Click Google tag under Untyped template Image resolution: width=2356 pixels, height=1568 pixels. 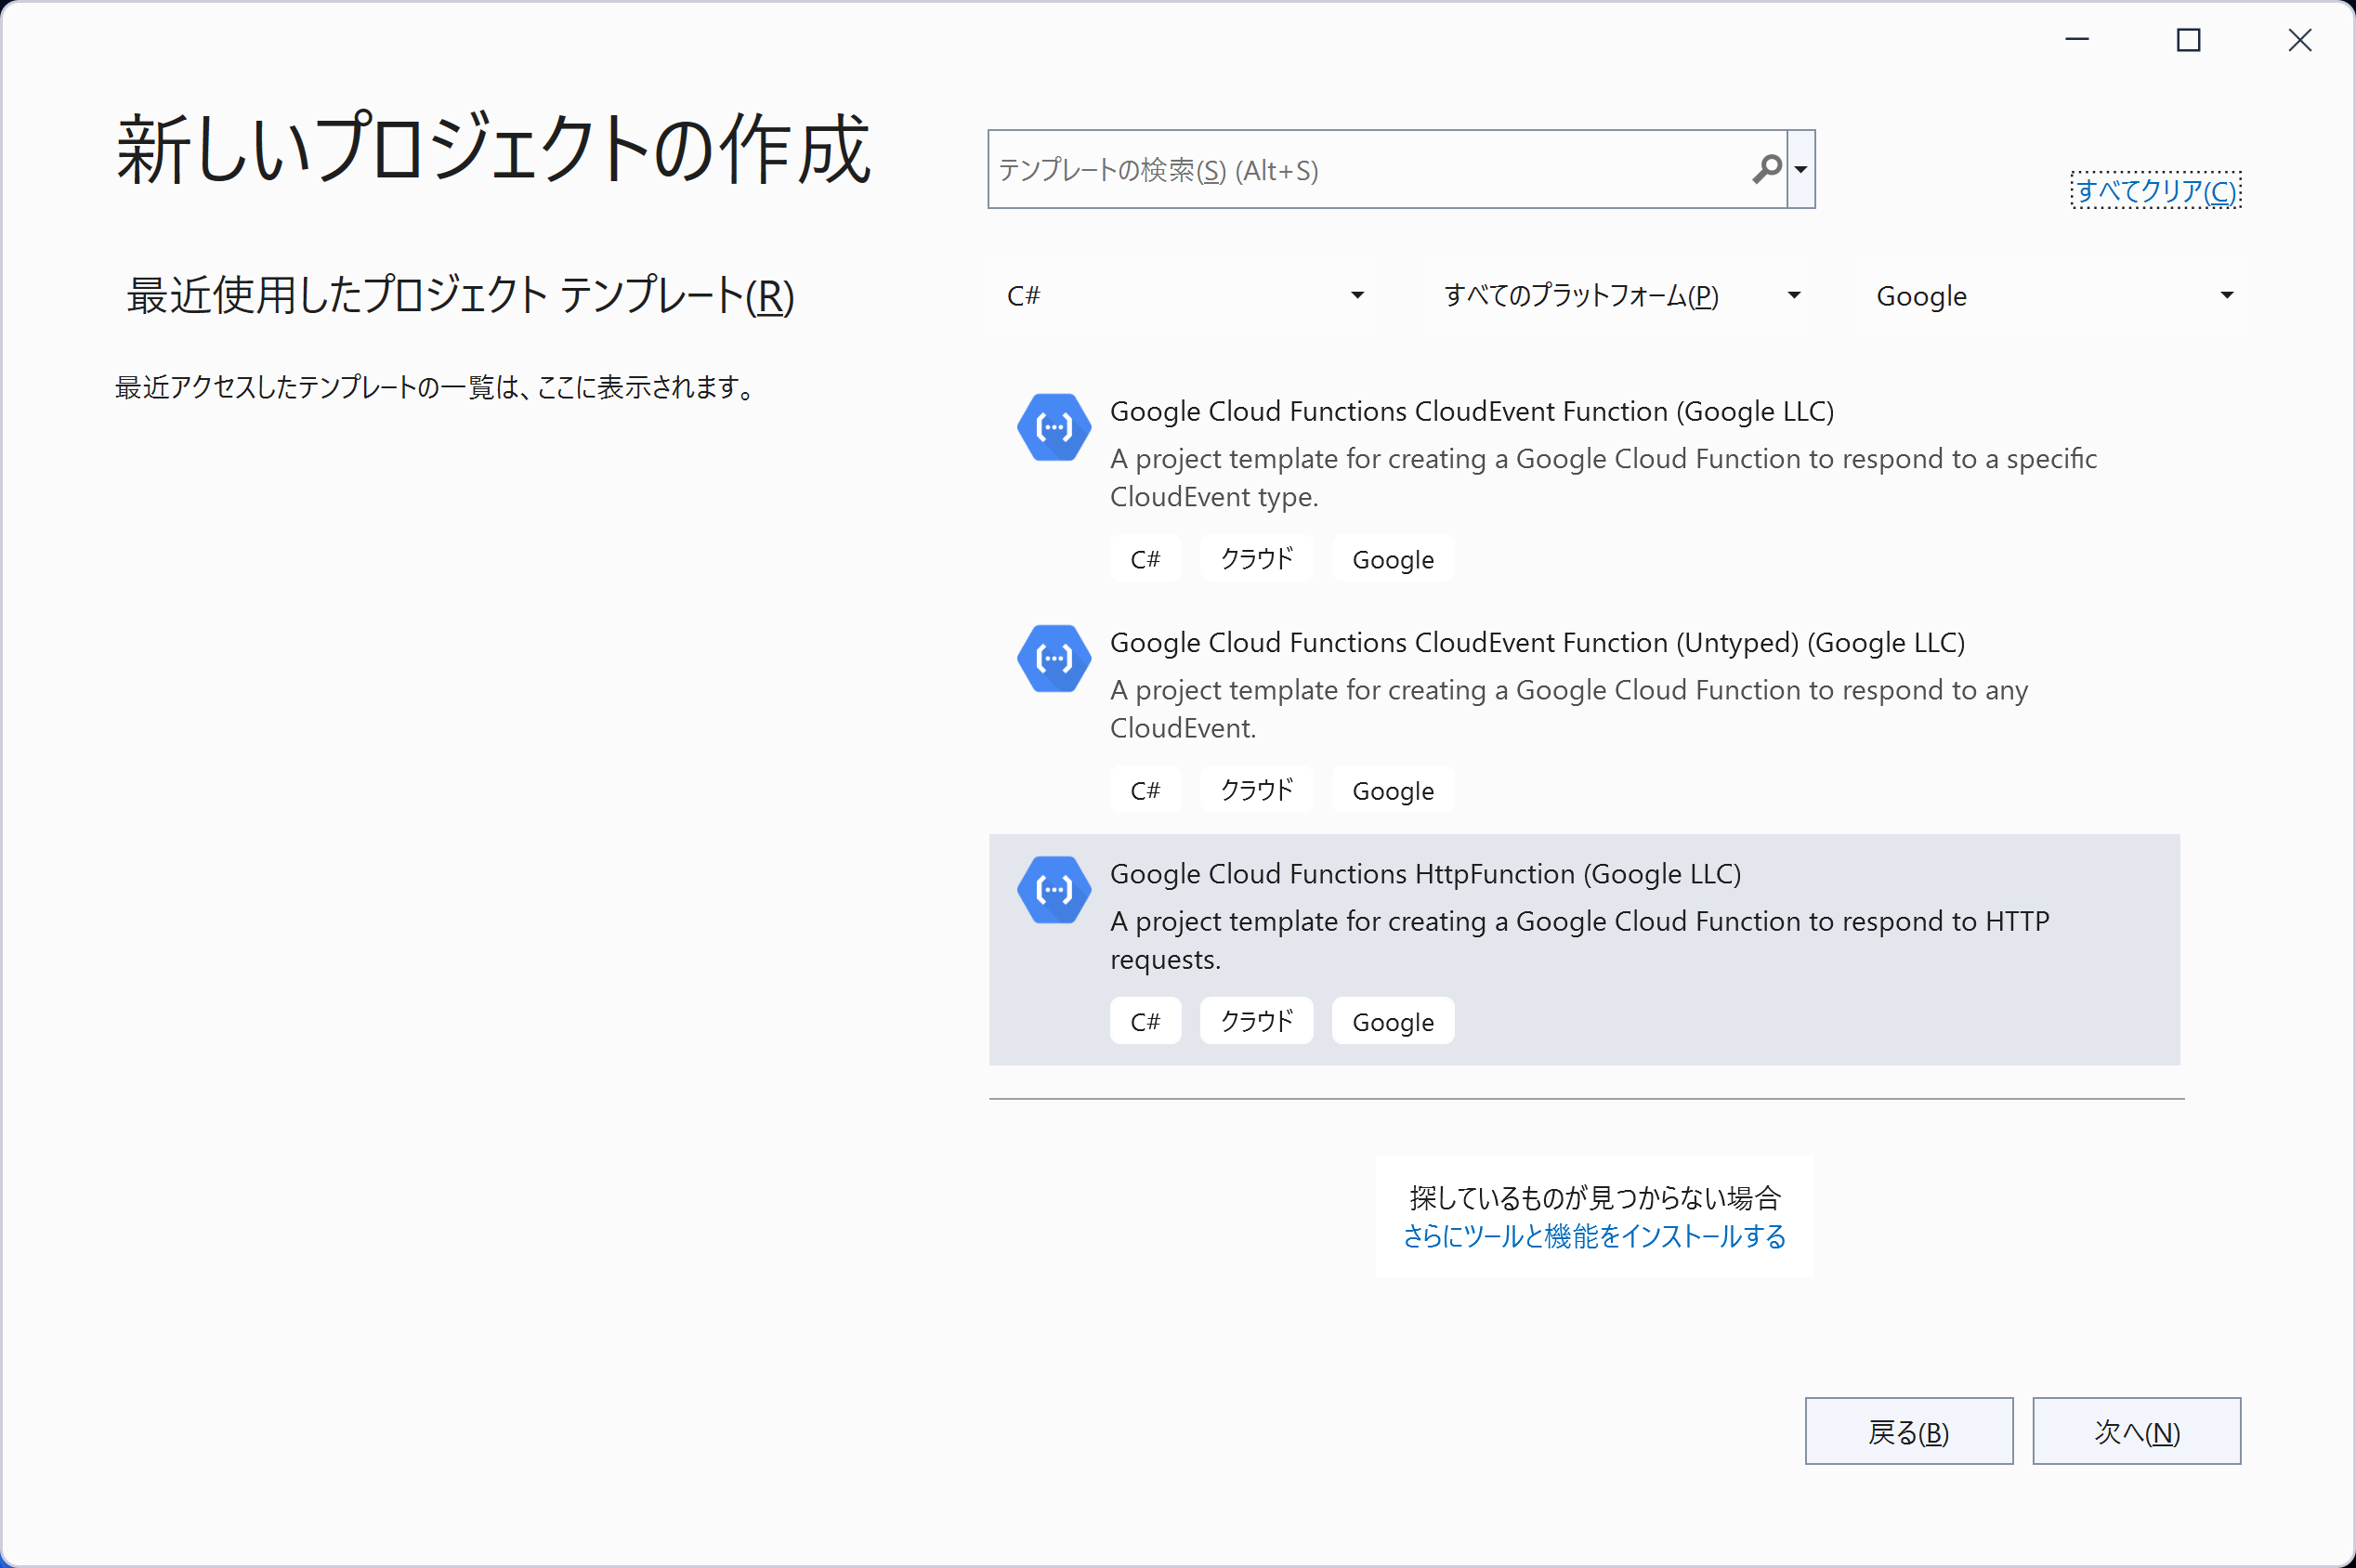1393,790
